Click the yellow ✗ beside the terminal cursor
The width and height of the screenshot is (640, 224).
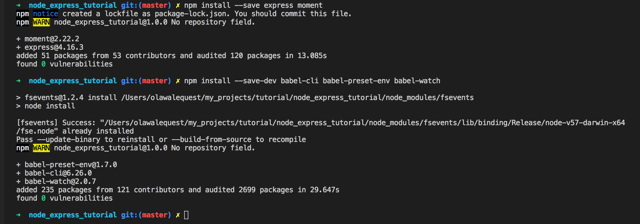pos(178,215)
